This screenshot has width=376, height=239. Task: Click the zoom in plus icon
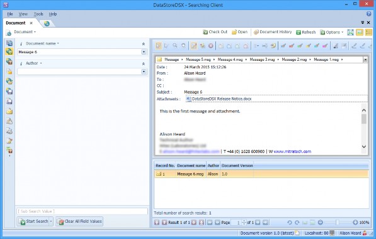[355, 222]
